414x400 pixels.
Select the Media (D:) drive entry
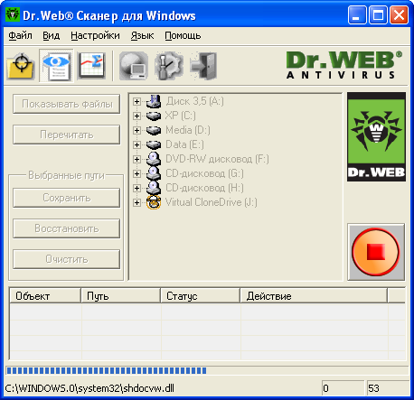[x=188, y=130]
